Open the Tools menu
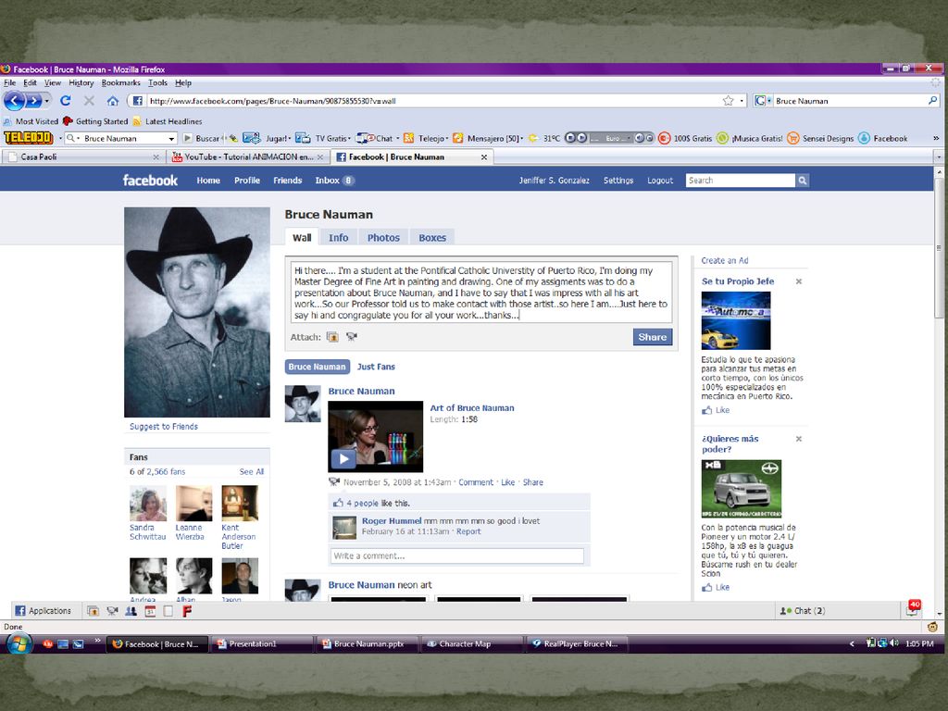 157,82
